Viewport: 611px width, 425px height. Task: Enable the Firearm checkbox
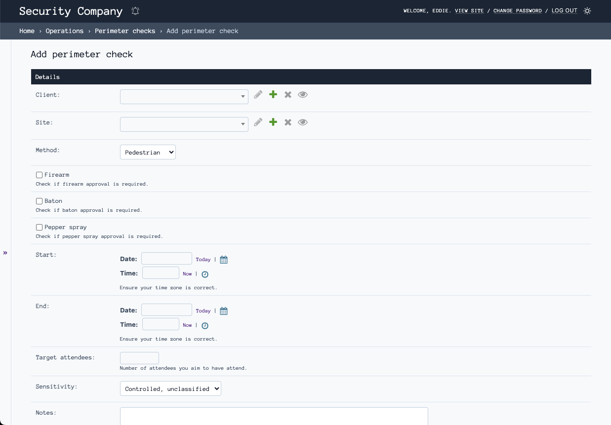point(39,175)
